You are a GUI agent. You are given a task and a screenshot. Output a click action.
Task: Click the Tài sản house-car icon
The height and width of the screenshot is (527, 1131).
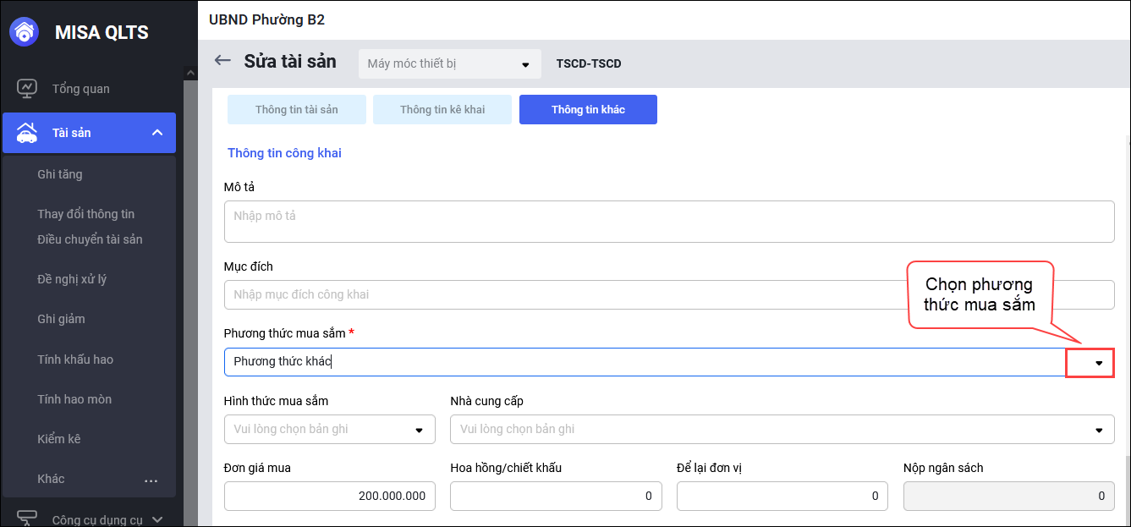coord(27,133)
